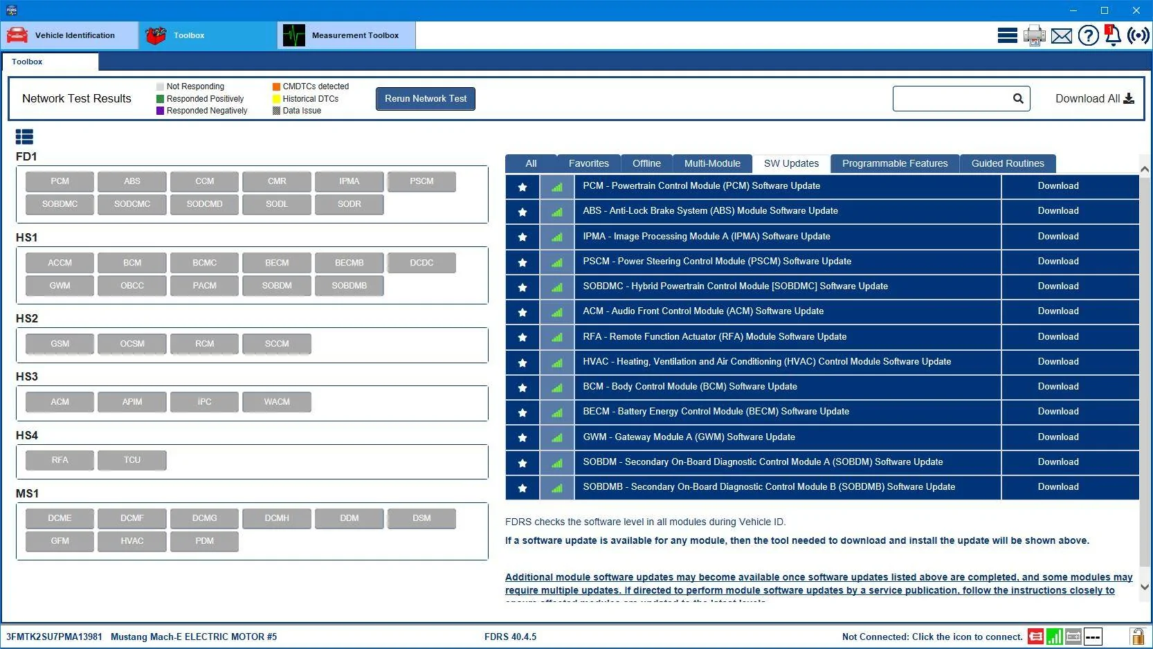Click the search magnifier icon
Viewport: 1153px width, 649px height.
click(x=1018, y=98)
